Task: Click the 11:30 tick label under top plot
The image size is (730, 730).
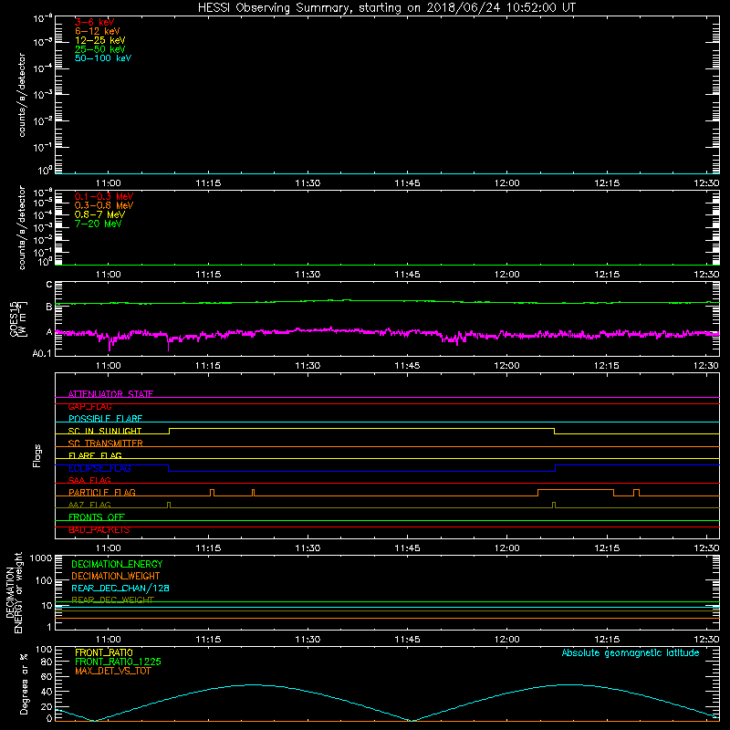Action: (x=308, y=183)
